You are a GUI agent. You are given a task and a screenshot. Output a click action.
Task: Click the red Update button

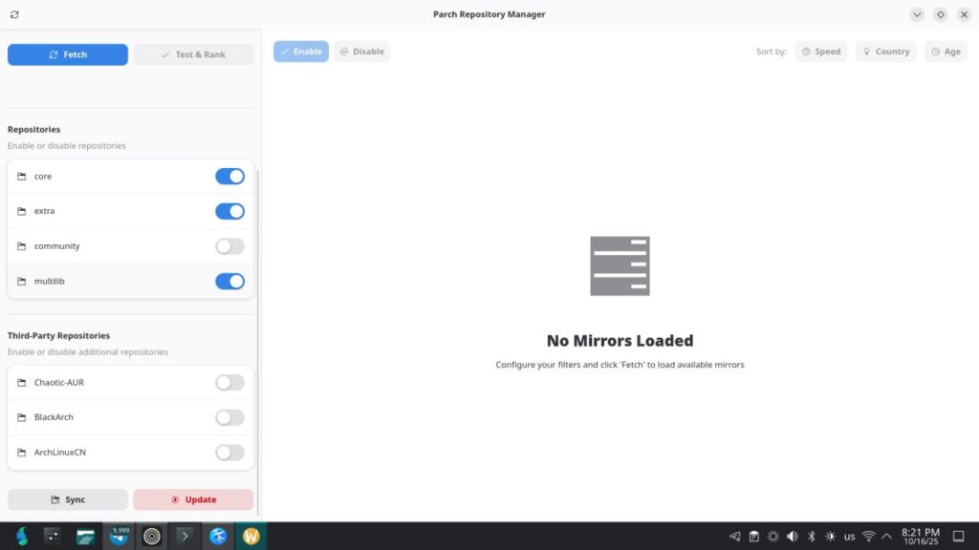pos(193,499)
